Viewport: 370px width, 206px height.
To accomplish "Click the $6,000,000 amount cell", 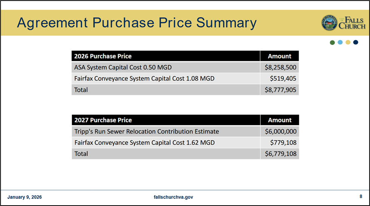I will 280,131.
